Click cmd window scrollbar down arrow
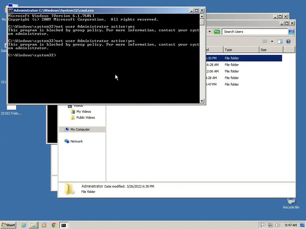Viewport: 306px width, 229px height. pos(202,101)
